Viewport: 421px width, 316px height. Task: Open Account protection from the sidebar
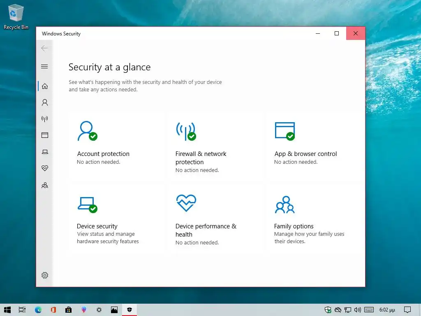(x=44, y=102)
